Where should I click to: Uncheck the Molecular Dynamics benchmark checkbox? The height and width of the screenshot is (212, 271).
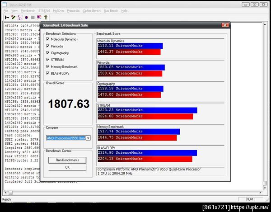tap(48, 39)
